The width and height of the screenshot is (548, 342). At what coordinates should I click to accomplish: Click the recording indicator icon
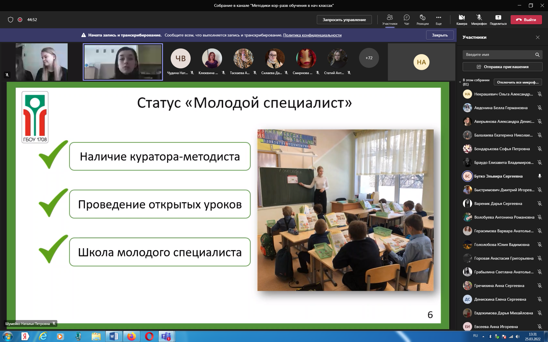coord(20,20)
